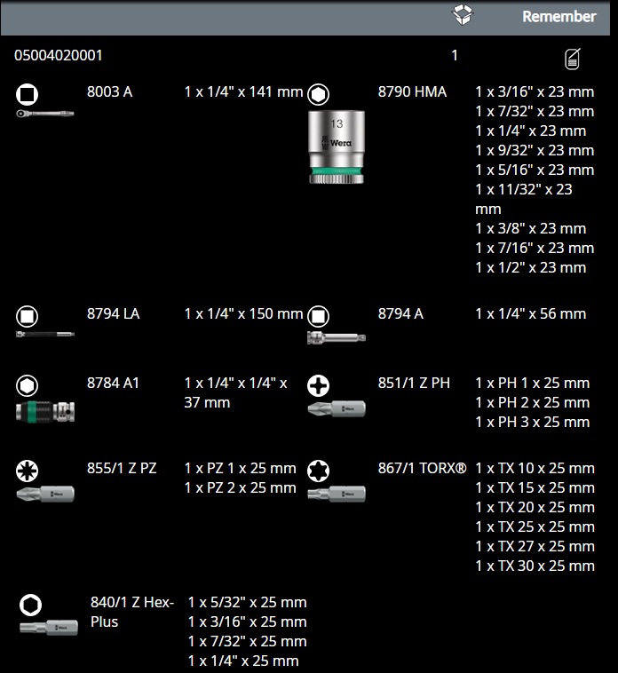Click the box package icon in header

[463, 15]
